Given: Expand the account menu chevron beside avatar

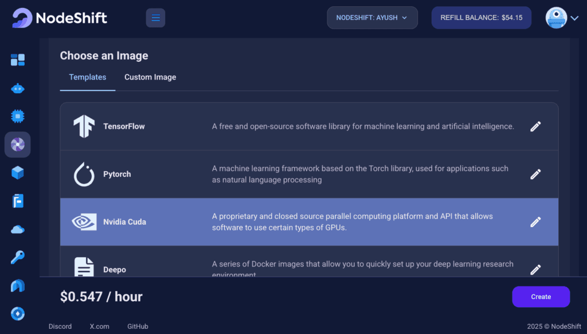Looking at the screenshot, I should (x=574, y=18).
